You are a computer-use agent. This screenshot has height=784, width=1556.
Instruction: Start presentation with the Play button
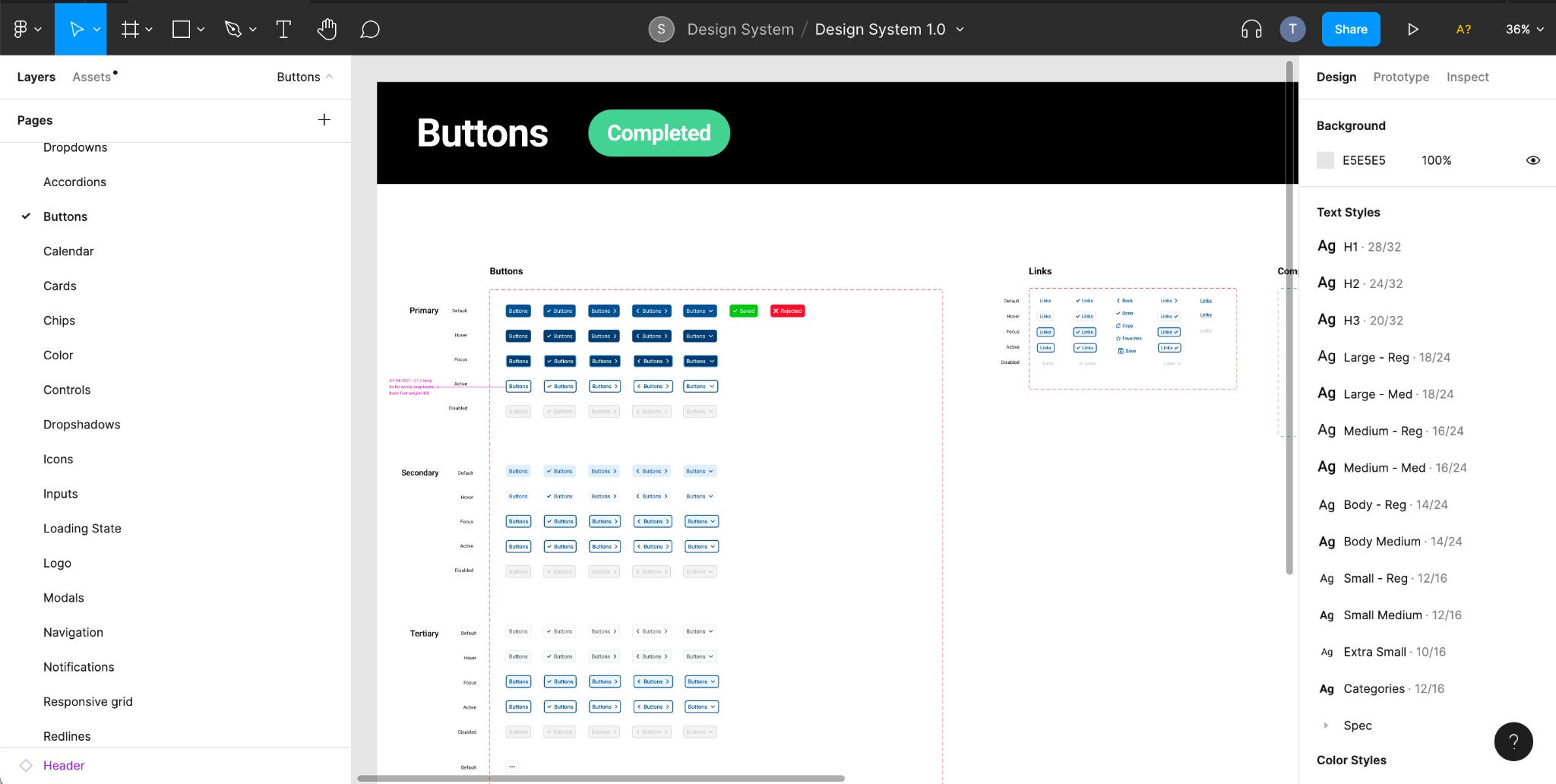1412,29
